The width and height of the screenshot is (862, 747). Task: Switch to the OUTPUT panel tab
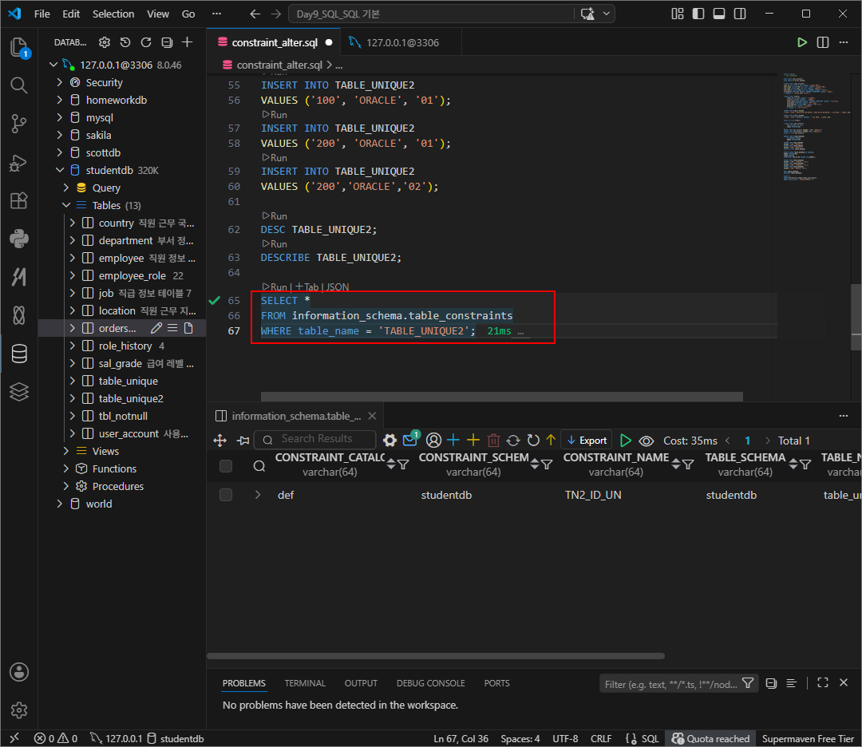[x=362, y=683]
